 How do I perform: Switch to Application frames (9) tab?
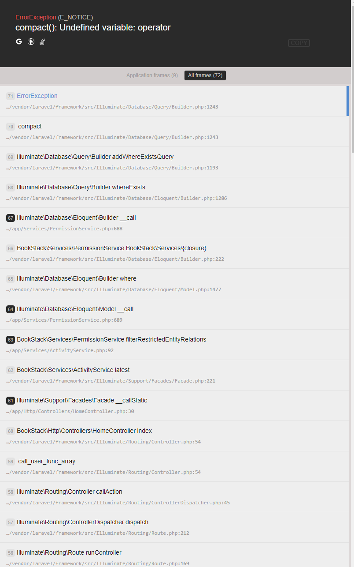[152, 75]
